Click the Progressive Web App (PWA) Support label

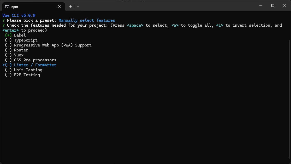coord(53,45)
